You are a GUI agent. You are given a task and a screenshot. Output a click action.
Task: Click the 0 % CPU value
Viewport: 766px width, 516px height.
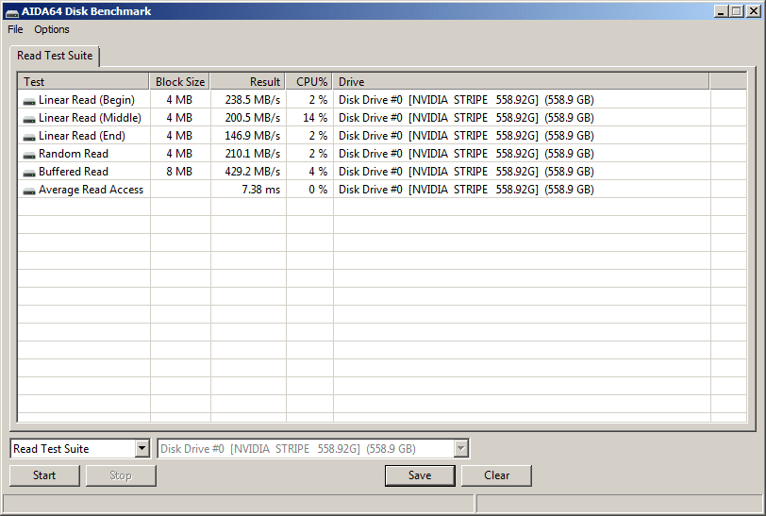(x=318, y=190)
